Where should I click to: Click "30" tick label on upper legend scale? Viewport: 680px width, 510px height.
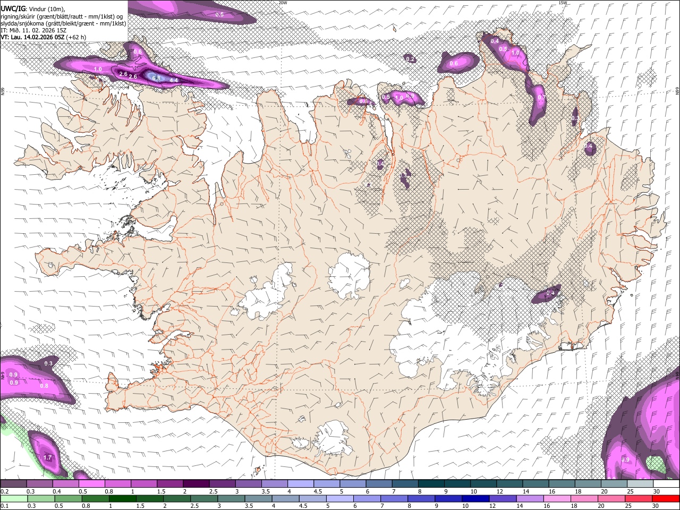657,491
